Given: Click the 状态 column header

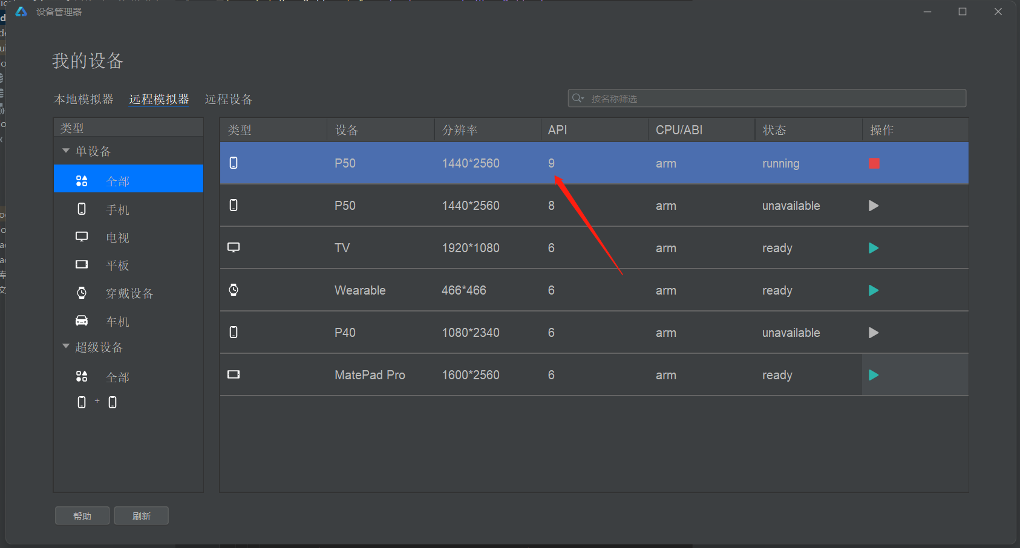Looking at the screenshot, I should [x=808, y=130].
